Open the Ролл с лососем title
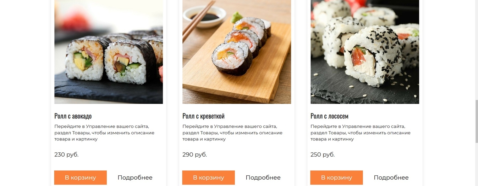 pos(329,116)
